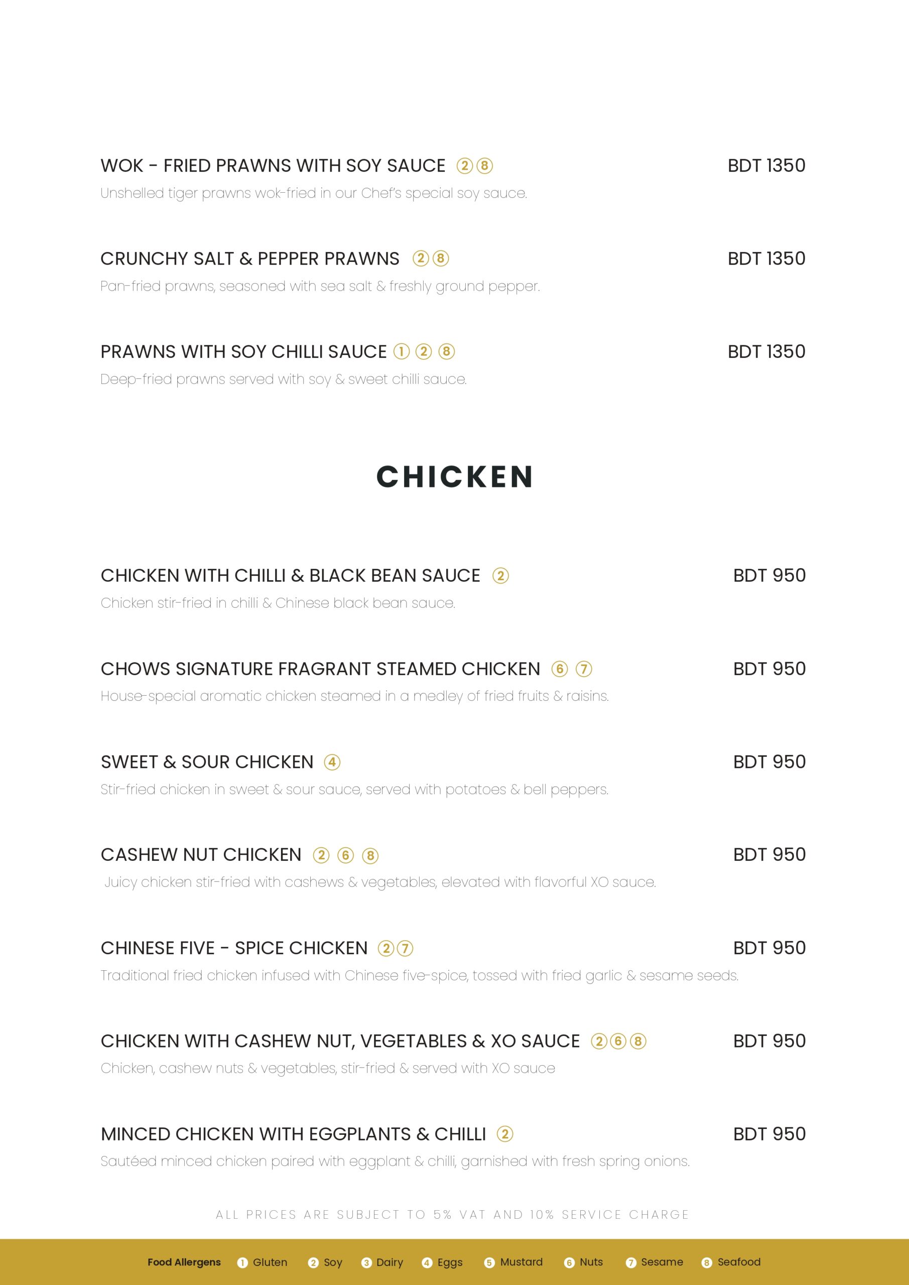Click the Mustard icon in the allergen legend
This screenshot has width=909, height=1285.
489,1262
